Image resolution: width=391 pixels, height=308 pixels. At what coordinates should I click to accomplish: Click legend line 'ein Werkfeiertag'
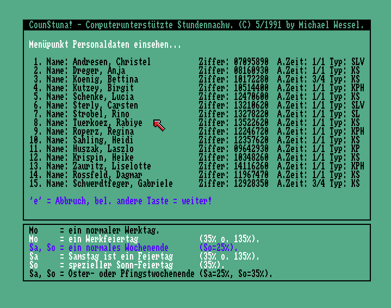tap(144, 239)
